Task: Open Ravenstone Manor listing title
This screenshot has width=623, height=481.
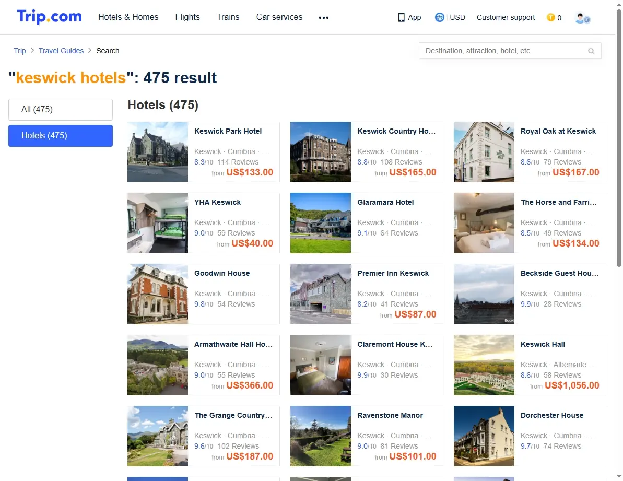Action: 390,416
